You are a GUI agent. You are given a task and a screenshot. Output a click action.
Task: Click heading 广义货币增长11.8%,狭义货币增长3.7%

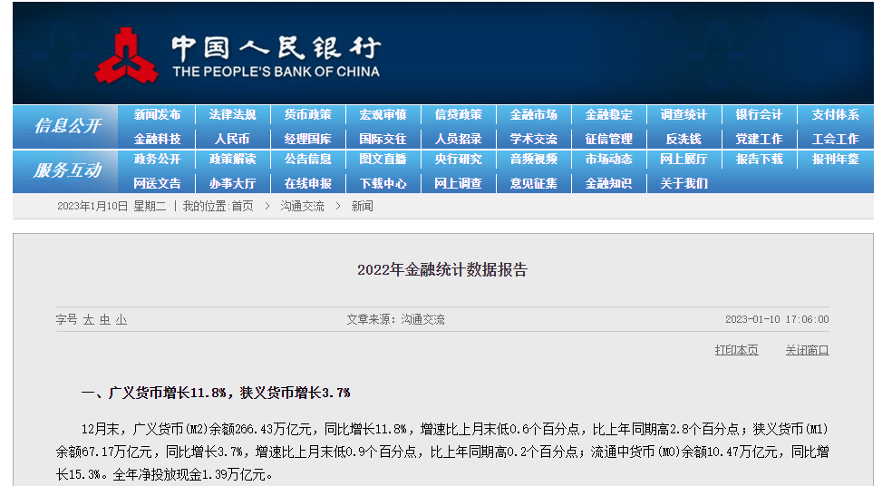click(x=229, y=393)
